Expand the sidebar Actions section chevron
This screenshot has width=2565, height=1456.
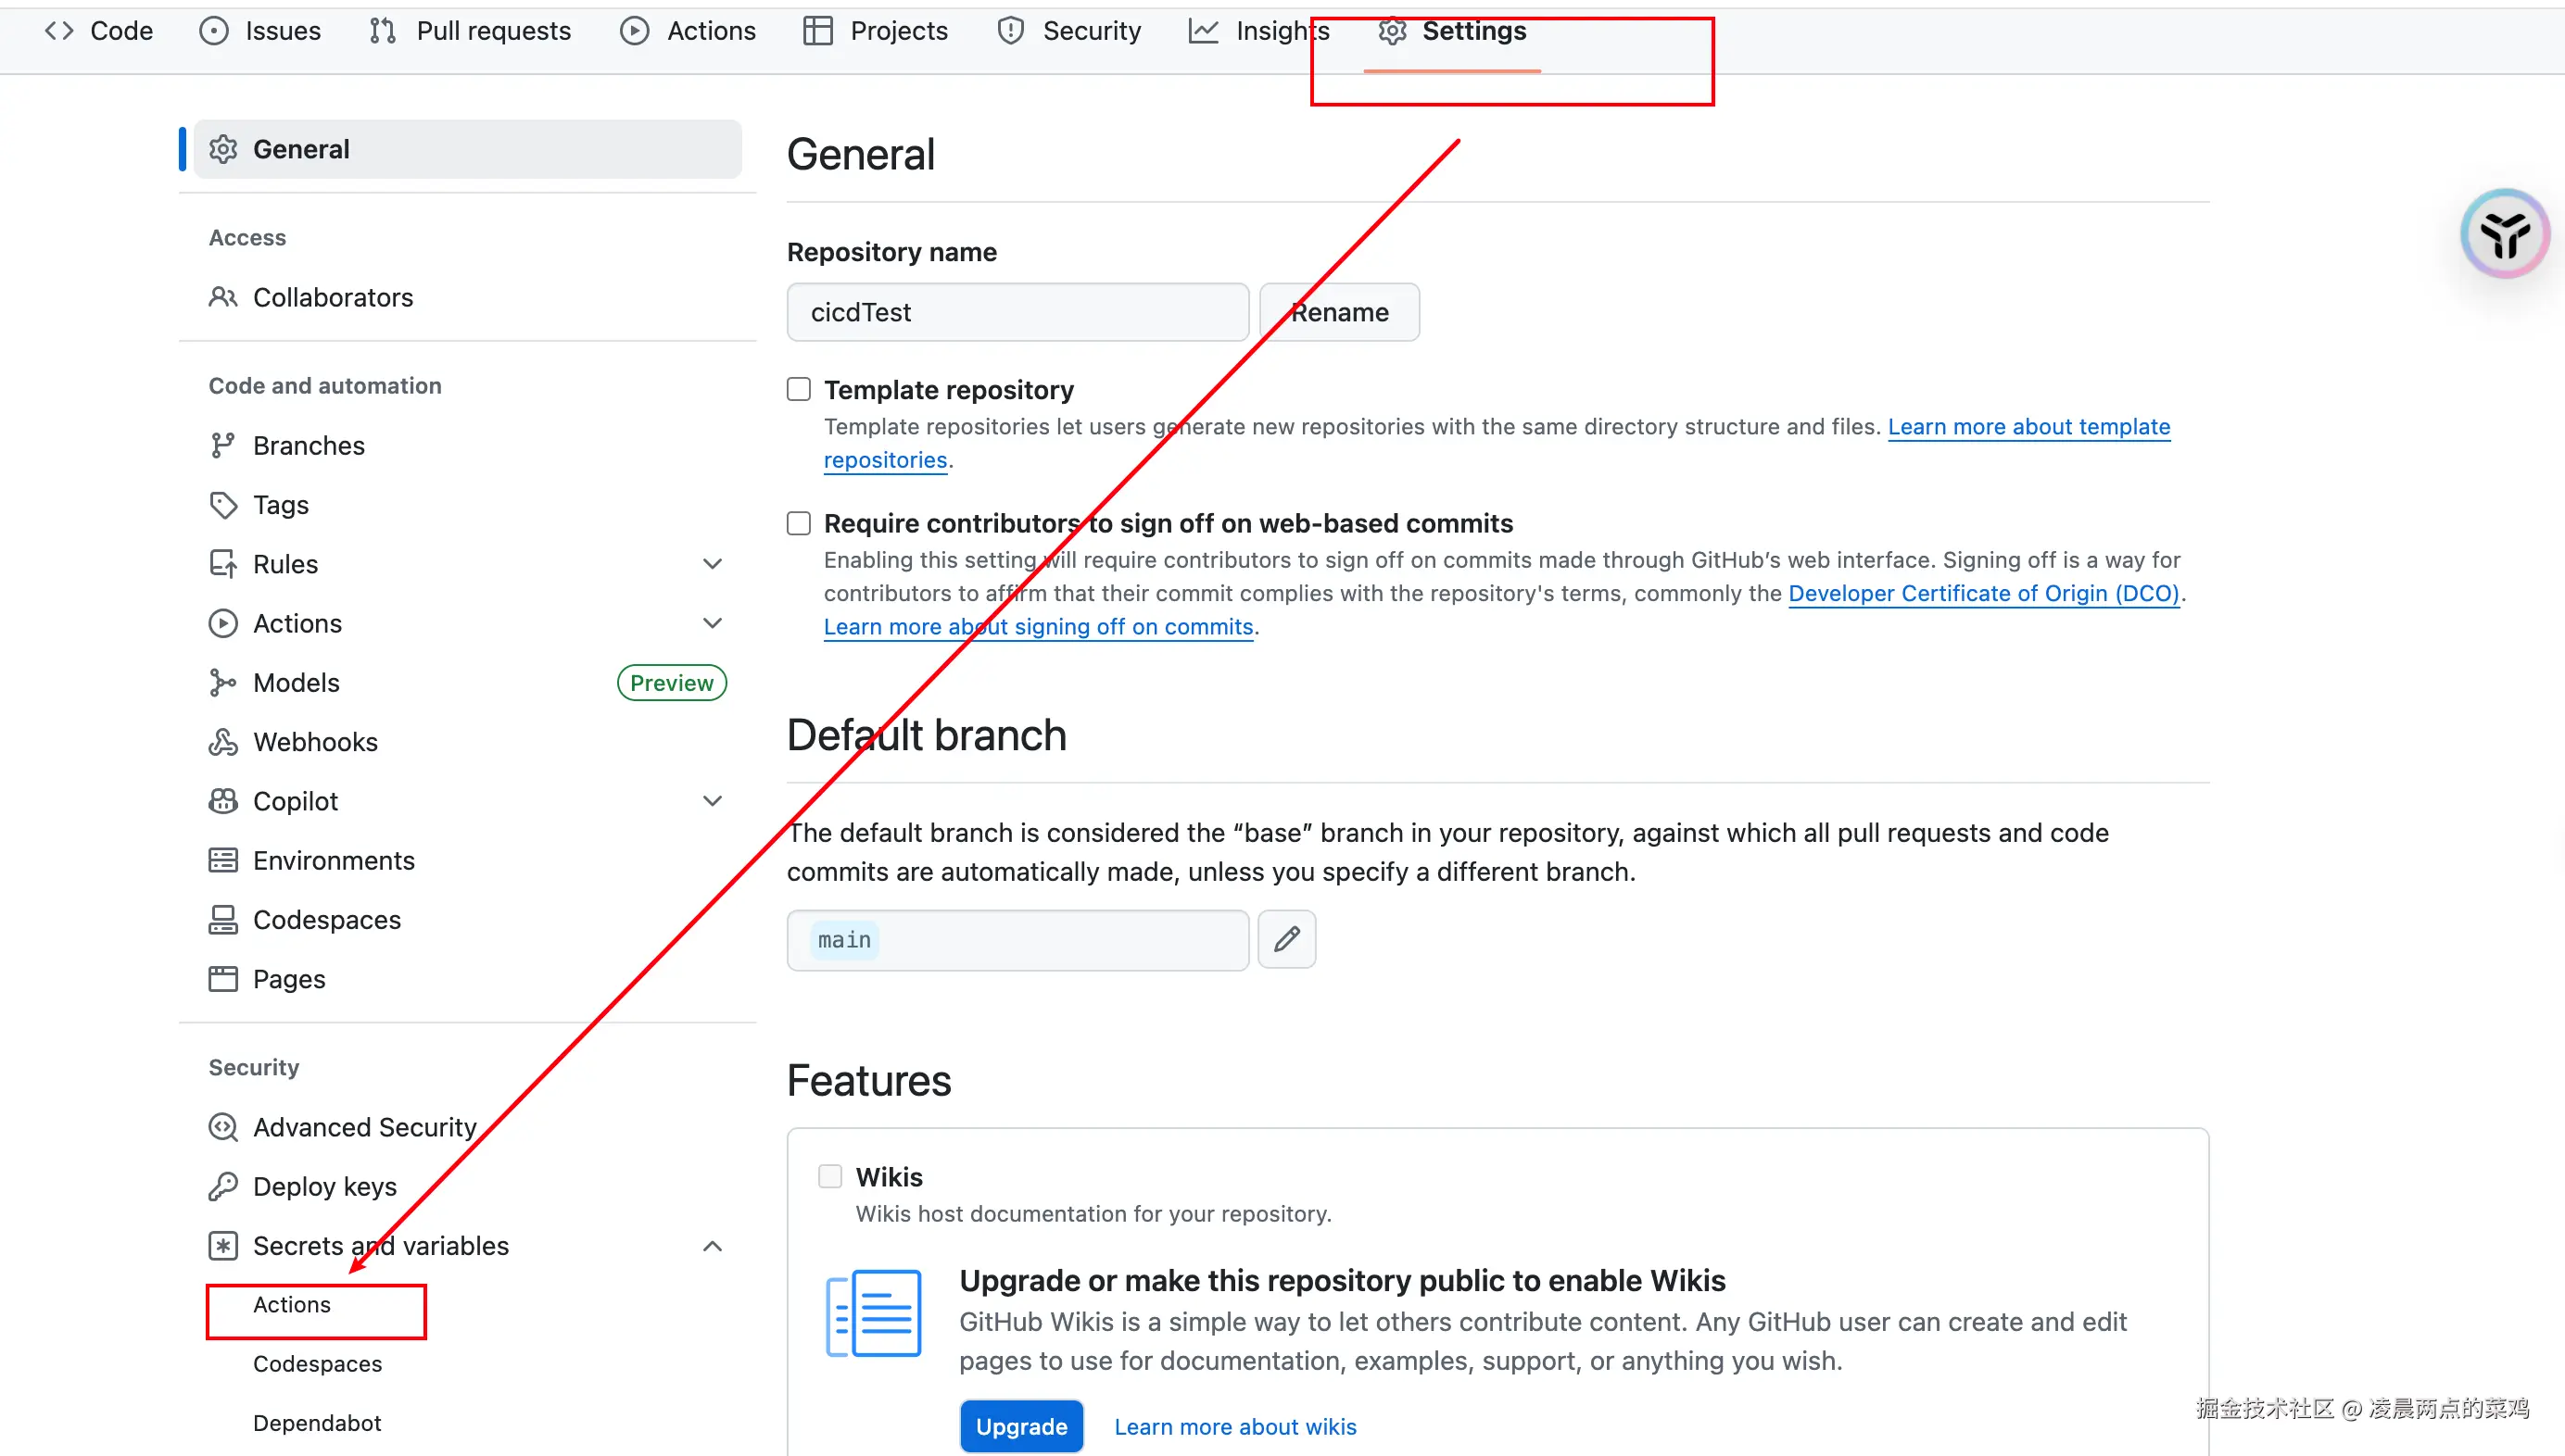pos(713,623)
